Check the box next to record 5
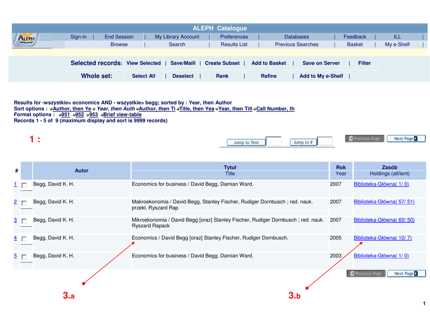 point(24,257)
